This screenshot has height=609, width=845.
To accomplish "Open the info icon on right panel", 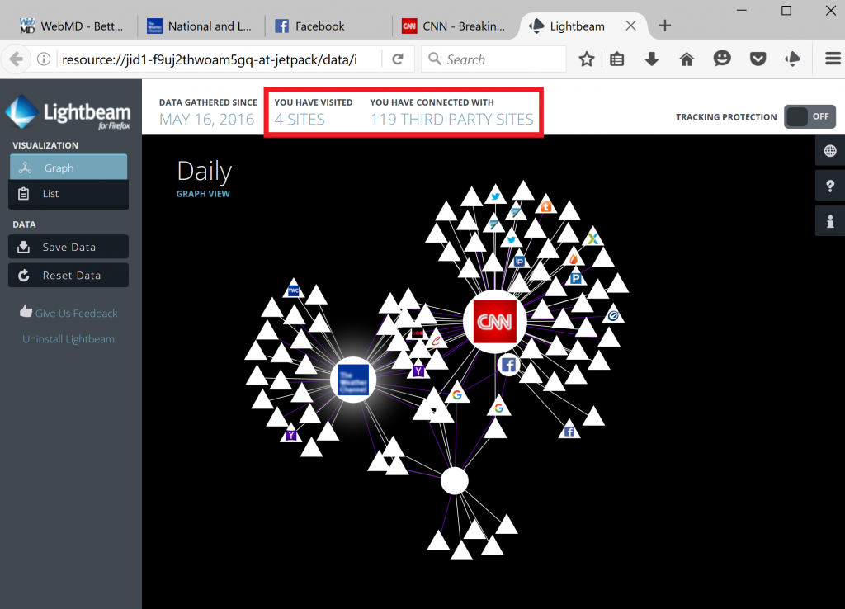I will point(830,221).
